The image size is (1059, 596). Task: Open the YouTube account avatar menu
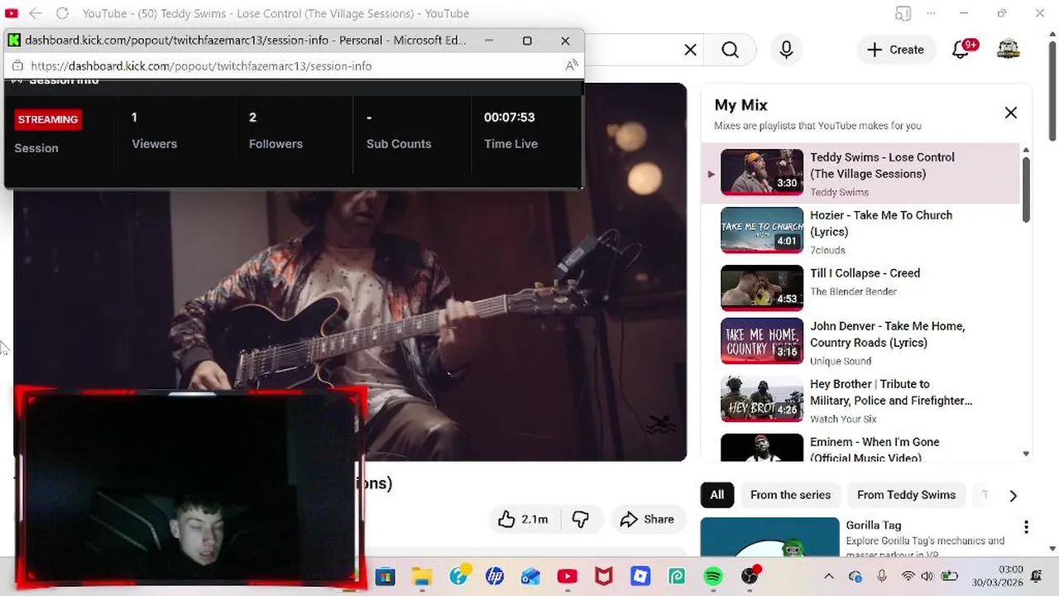[1008, 49]
